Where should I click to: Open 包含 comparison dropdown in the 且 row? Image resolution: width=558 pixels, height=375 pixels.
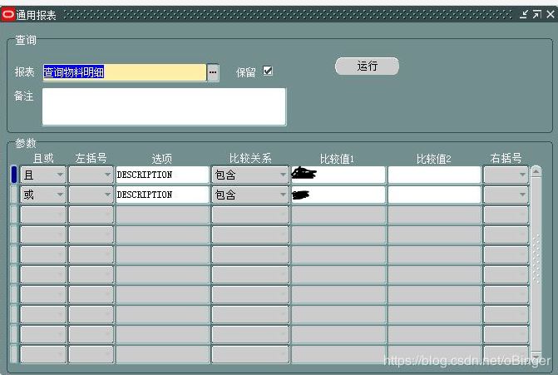tap(250, 175)
